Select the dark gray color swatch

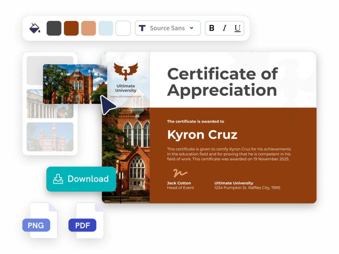coord(54,28)
